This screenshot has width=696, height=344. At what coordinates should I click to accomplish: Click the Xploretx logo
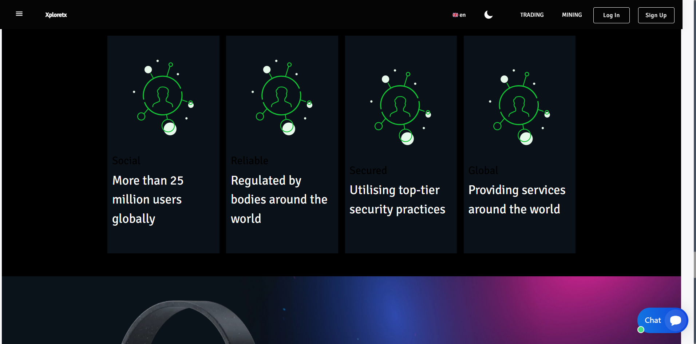(56, 15)
